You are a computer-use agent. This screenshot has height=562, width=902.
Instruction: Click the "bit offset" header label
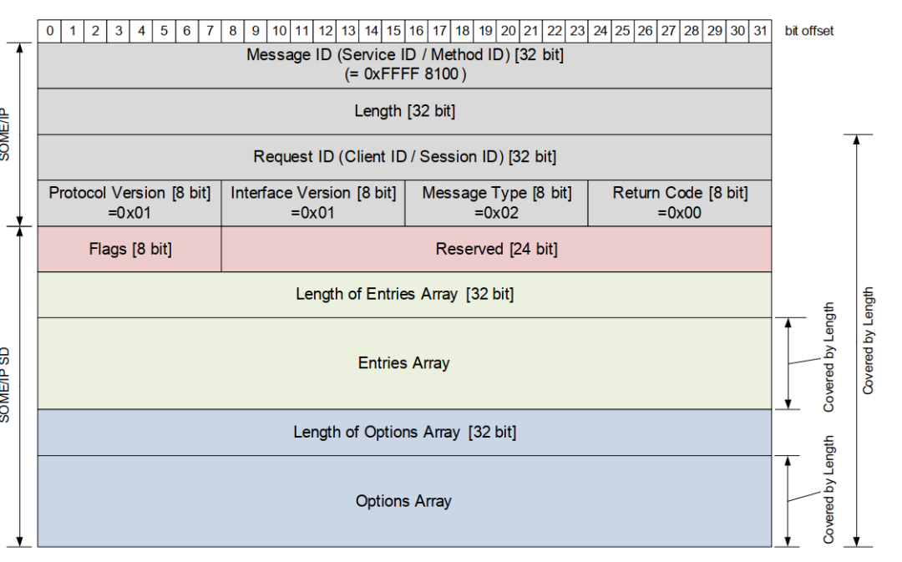point(808,31)
